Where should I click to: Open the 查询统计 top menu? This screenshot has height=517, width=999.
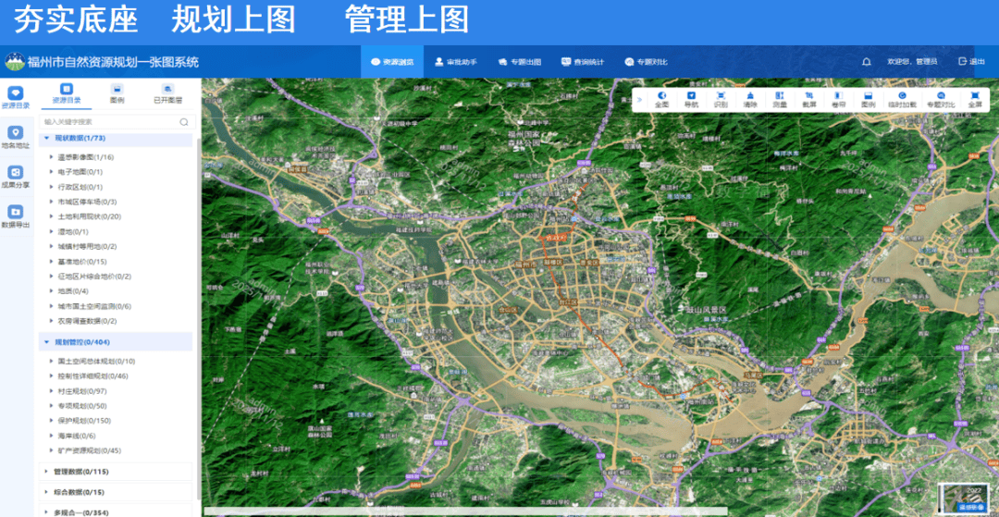(583, 62)
